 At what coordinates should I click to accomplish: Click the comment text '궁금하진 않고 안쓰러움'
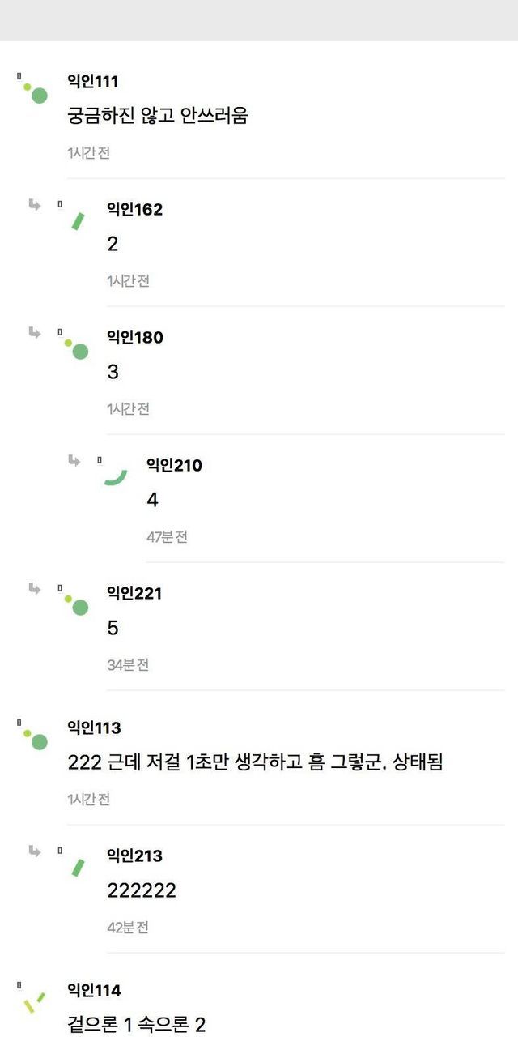click(x=157, y=116)
